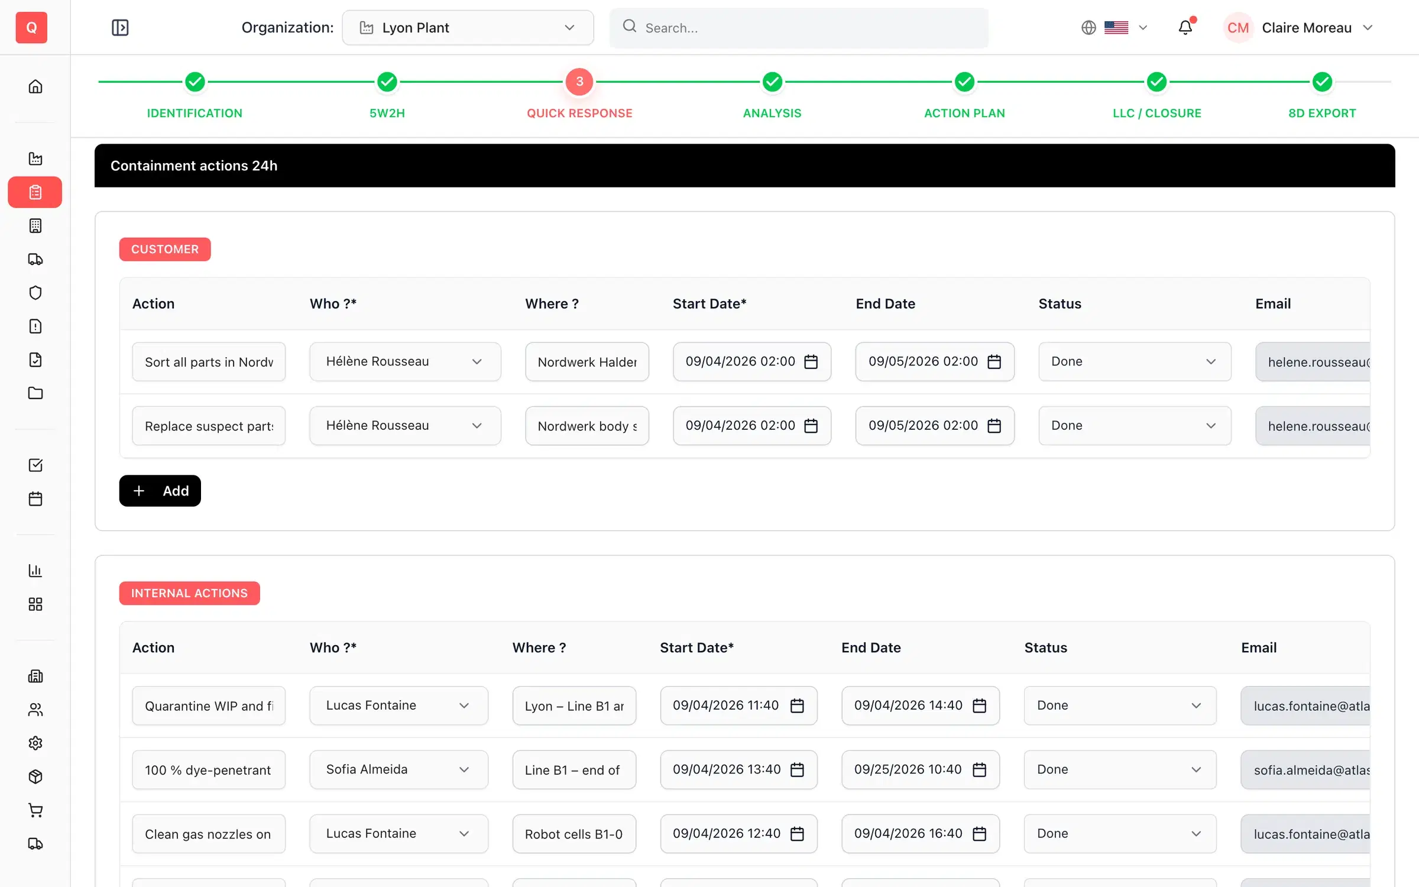Screen dimensions: 1419x887
Task: Open the Organization Lyon Plant dropdown
Action: pos(468,28)
